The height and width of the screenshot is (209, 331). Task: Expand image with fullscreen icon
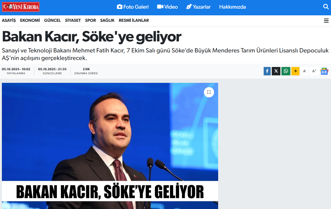pos(209,92)
